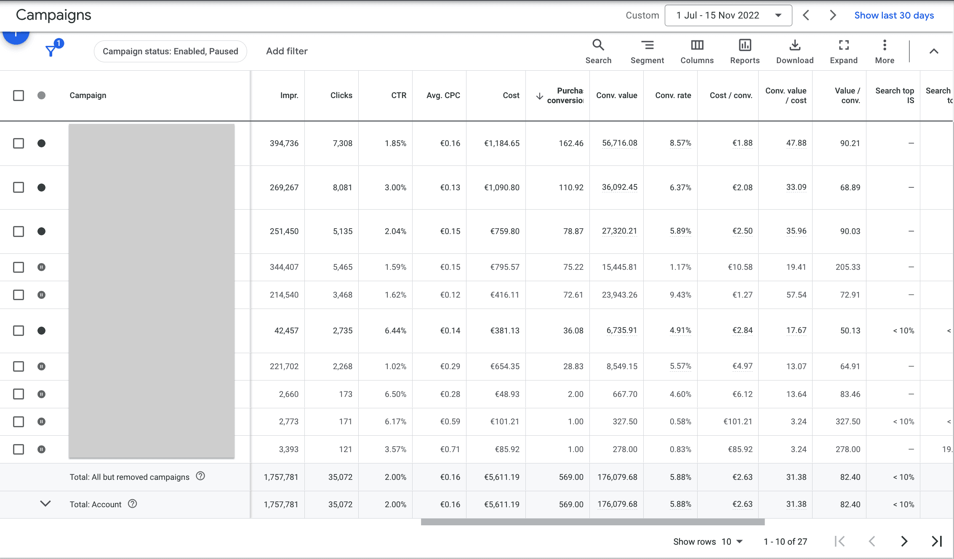The width and height of the screenshot is (954, 559).
Task: Expand the table to full screen
Action: (x=844, y=51)
